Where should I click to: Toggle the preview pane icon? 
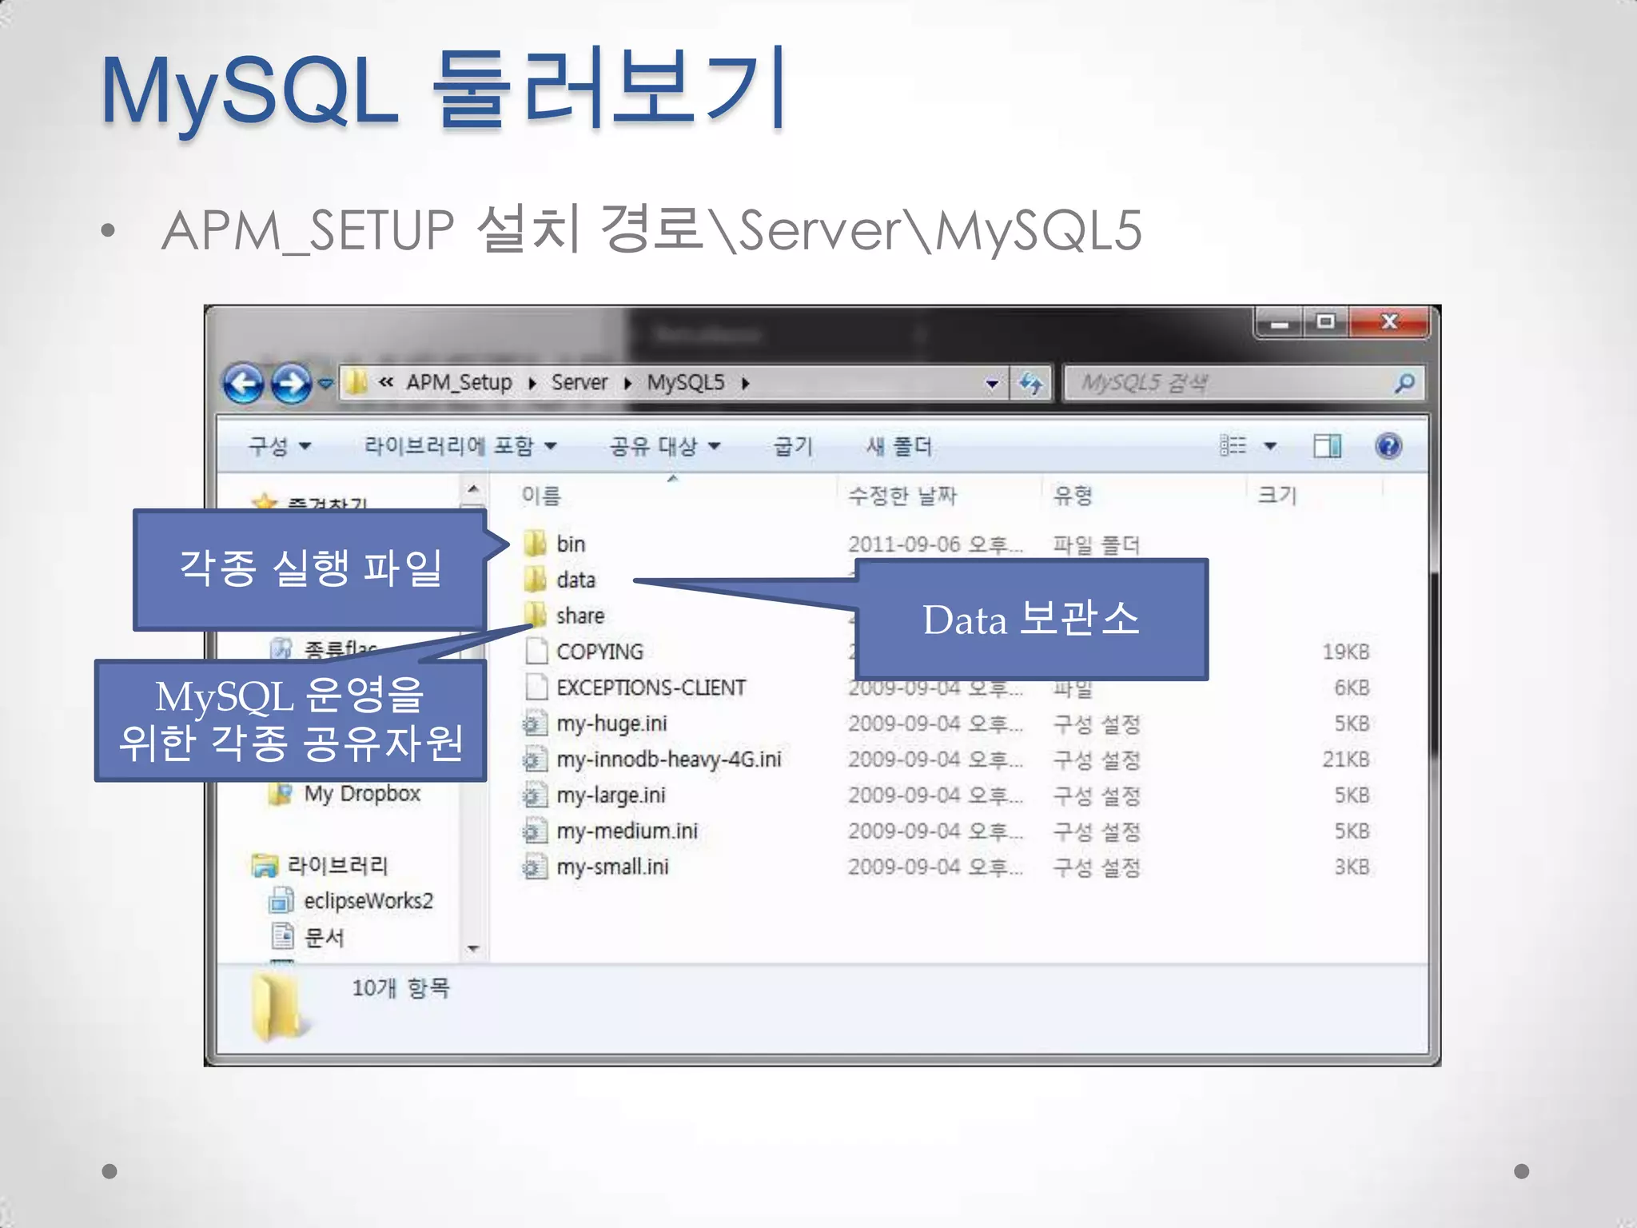(1328, 445)
